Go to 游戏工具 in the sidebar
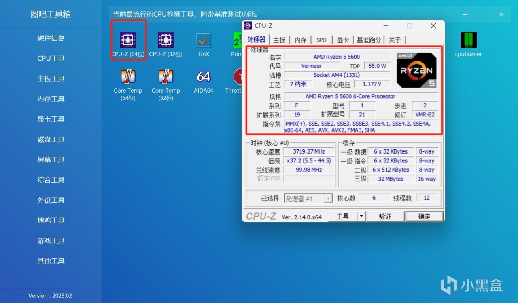518x303 pixels. point(51,240)
